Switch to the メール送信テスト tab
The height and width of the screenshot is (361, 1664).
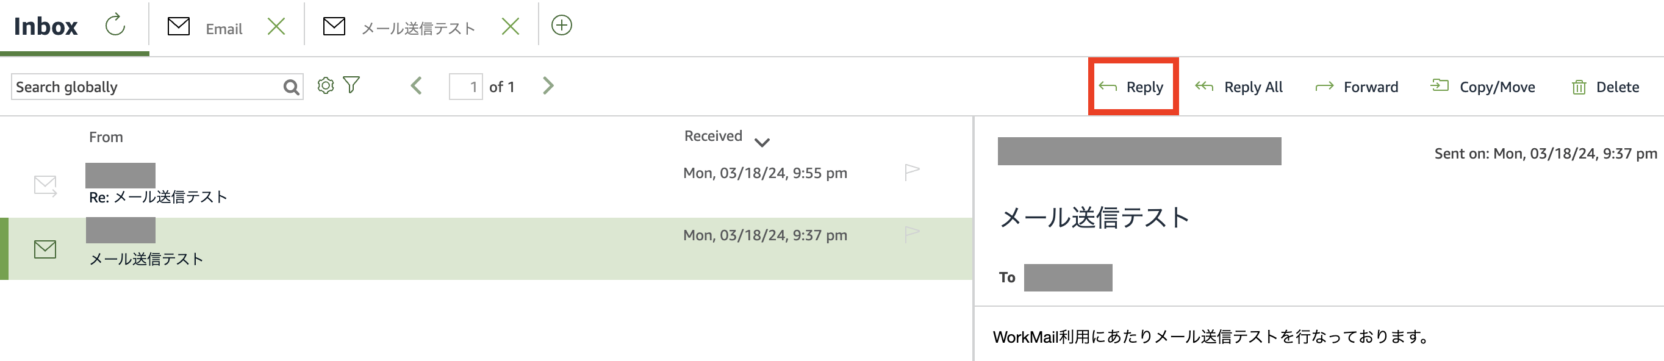(417, 29)
